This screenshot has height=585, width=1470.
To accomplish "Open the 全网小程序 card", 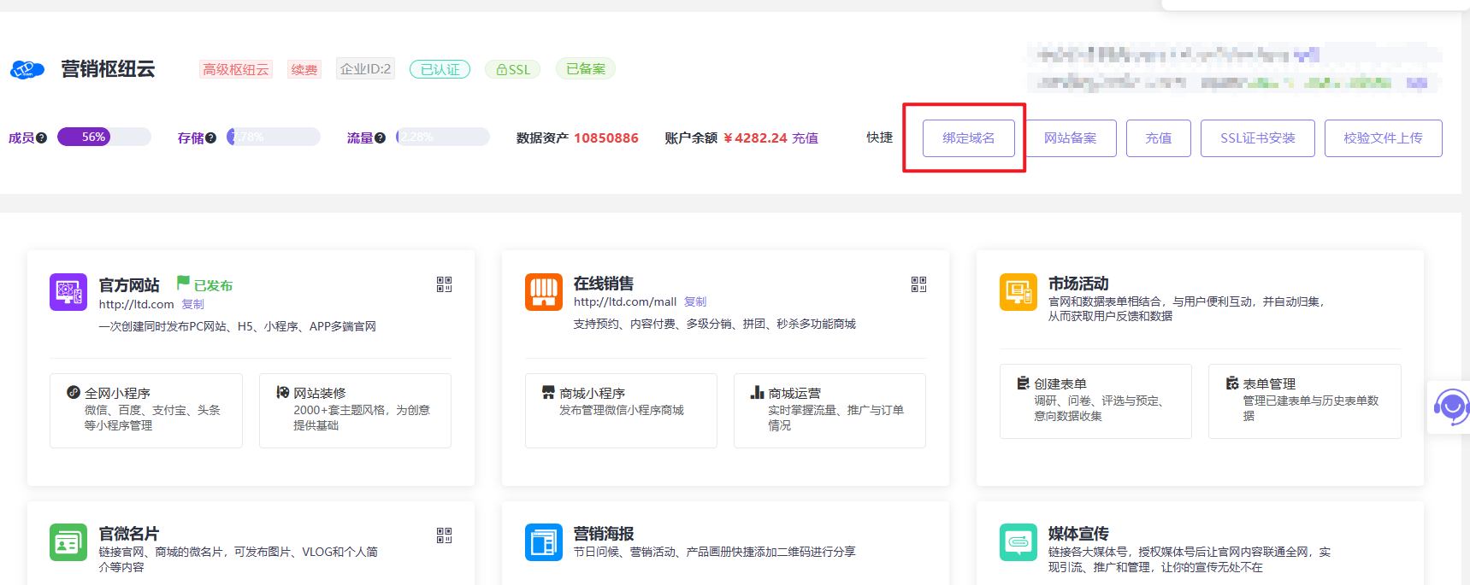I will tap(146, 410).
